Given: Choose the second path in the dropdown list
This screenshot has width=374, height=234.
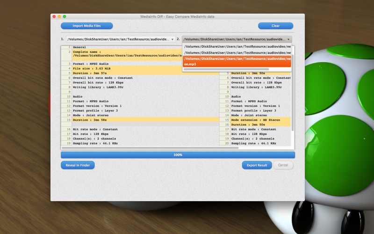Looking at the screenshot, I should pyautogui.click(x=237, y=53).
